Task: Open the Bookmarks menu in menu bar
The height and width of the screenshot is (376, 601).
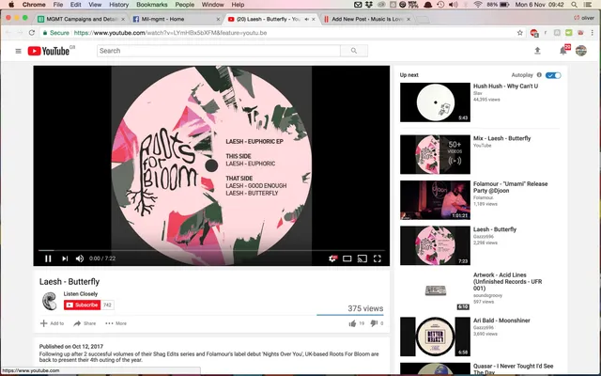Action: coord(152,5)
